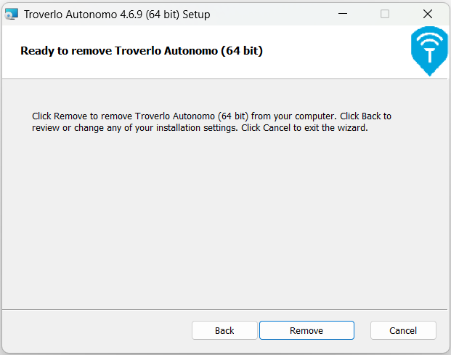Image resolution: width=451 pixels, height=355 pixels.
Task: Cancel the uninstall wizard
Action: click(403, 330)
